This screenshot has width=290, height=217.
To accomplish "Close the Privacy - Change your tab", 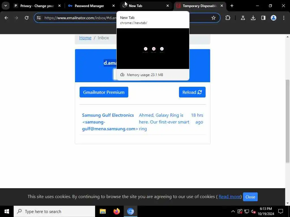I will [59, 6].
